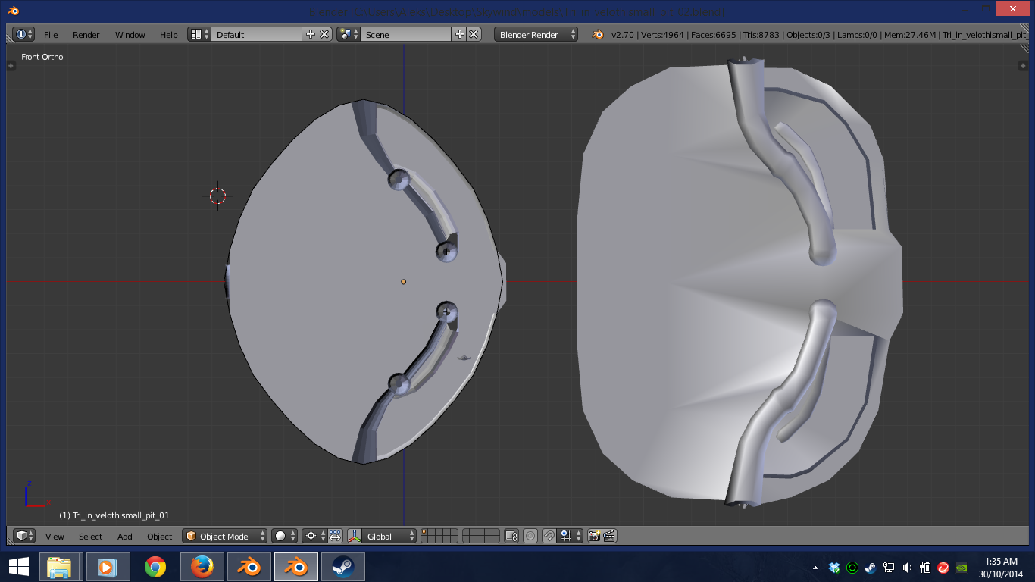Open the 3D View editor type selector
Screen dimensions: 1035x582
(x=24, y=536)
